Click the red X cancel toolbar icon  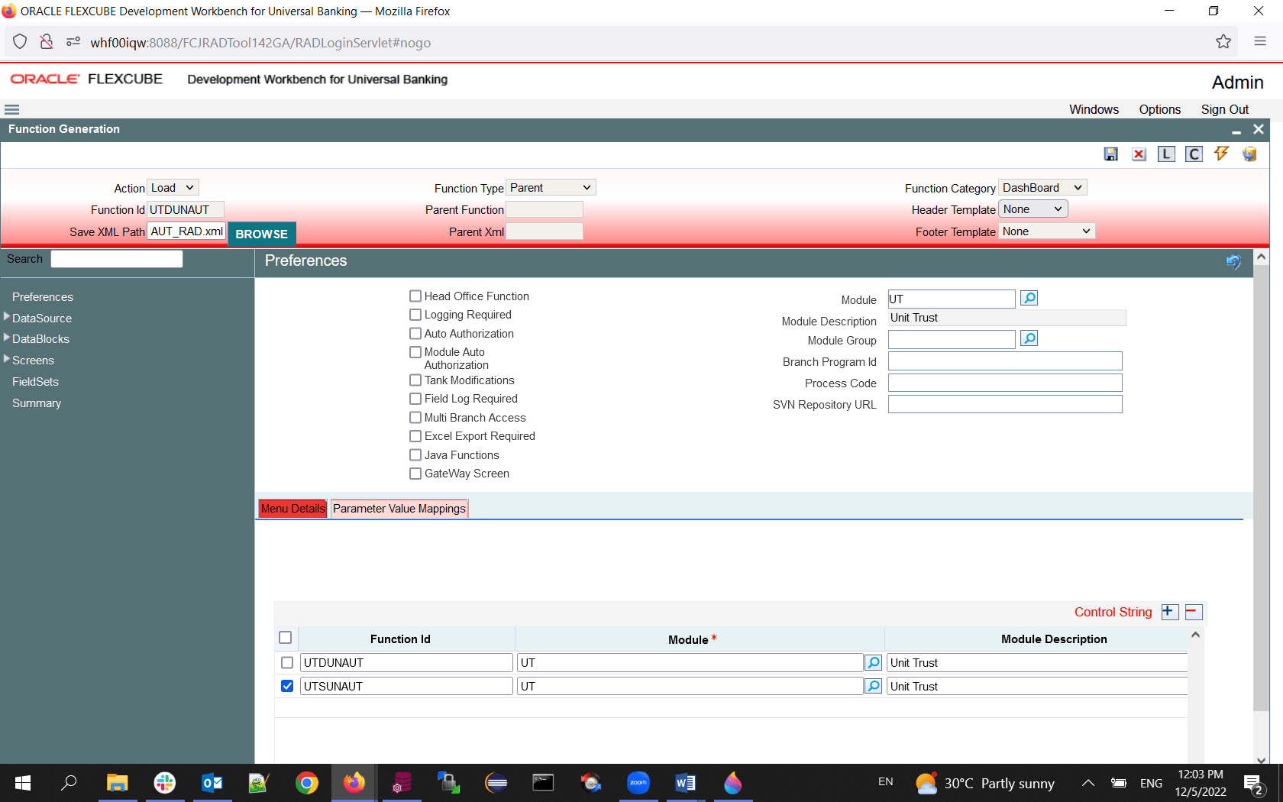point(1139,154)
